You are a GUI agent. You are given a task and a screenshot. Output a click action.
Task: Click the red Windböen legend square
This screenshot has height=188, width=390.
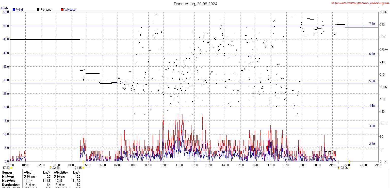(x=62, y=10)
